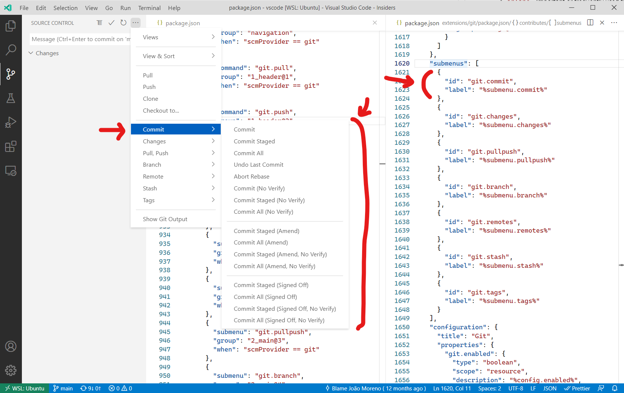Image resolution: width=624 pixels, height=393 pixels.
Task: Split the editor to the right
Action: 590,22
